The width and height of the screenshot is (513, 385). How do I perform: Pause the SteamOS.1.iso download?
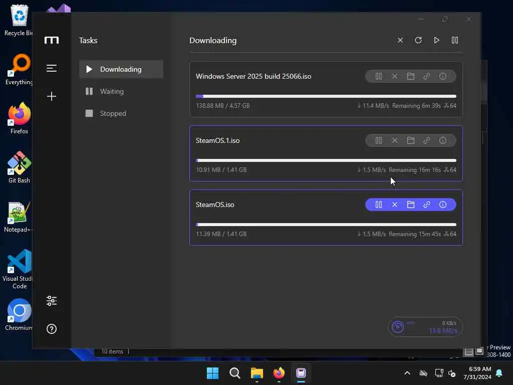pos(379,140)
